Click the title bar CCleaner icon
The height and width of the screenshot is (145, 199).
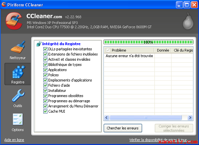(4, 5)
